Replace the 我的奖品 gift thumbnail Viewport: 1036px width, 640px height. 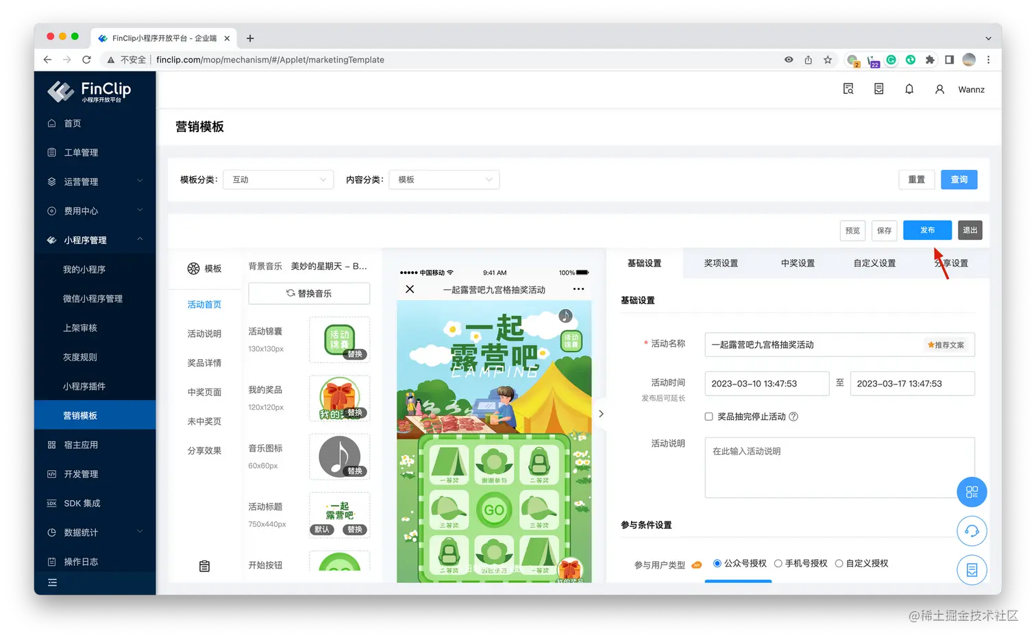(x=355, y=413)
